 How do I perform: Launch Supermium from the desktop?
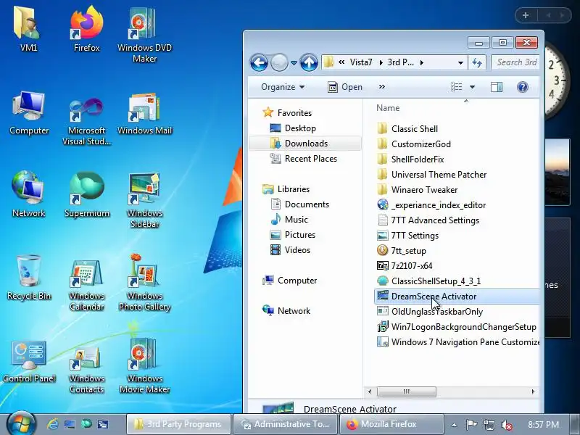tap(86, 194)
